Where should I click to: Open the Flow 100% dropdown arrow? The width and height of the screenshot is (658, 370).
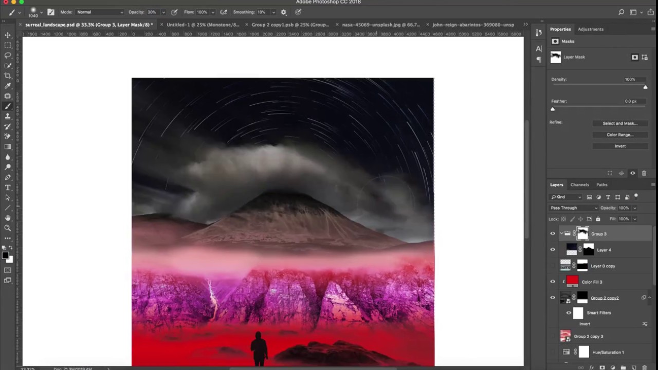coord(213,12)
